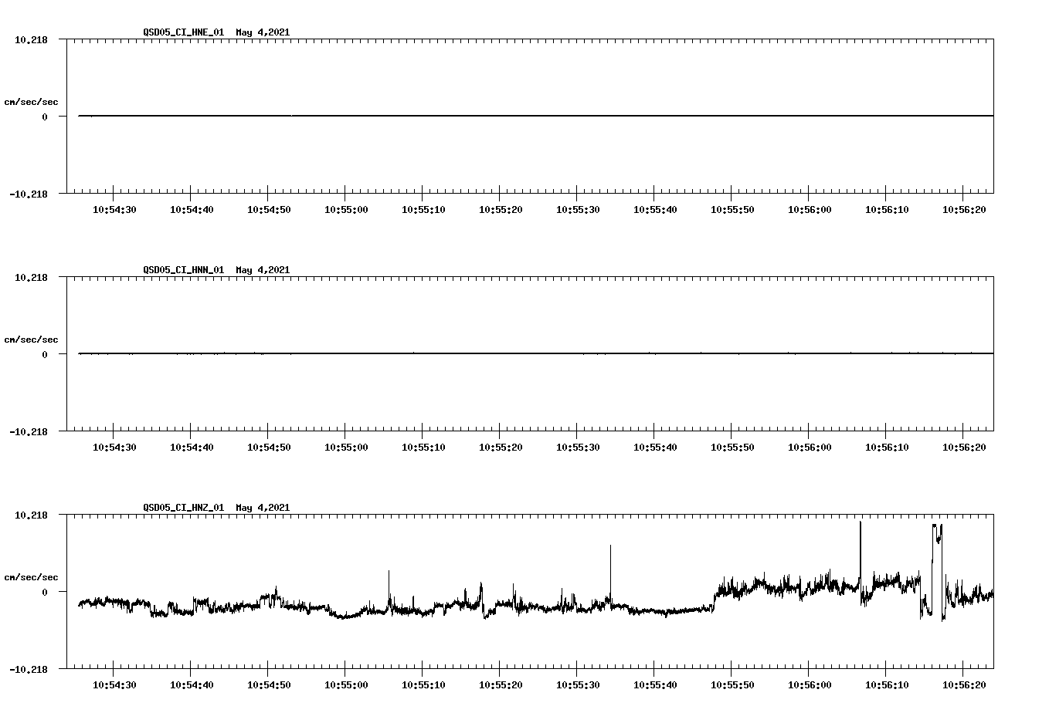Click the 10:56:20 timestamp under HNZ plot
Image resolution: width=1049 pixels, height=713 pixels.
click(965, 683)
